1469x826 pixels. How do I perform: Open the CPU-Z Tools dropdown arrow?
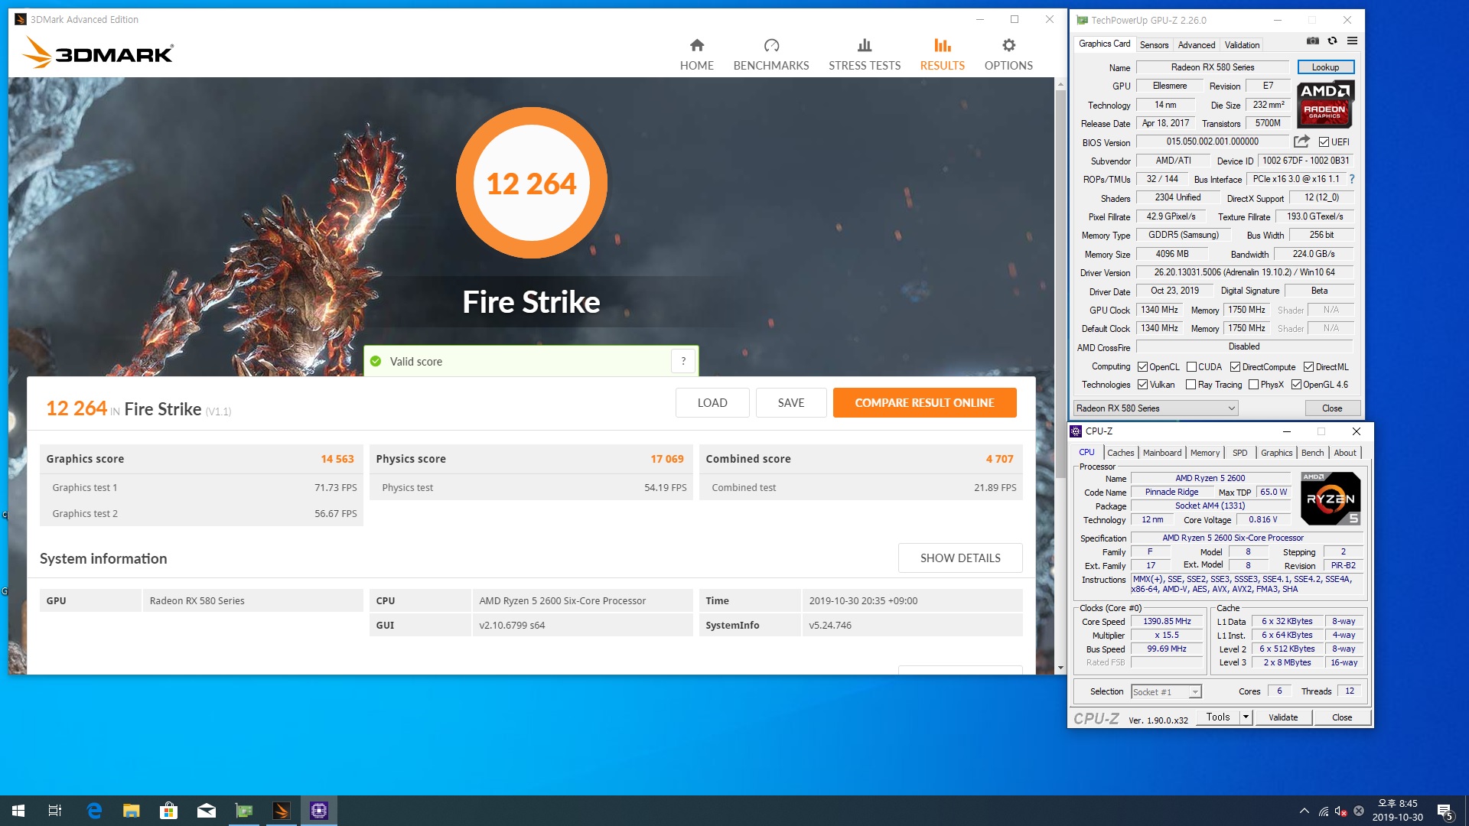point(1246,717)
